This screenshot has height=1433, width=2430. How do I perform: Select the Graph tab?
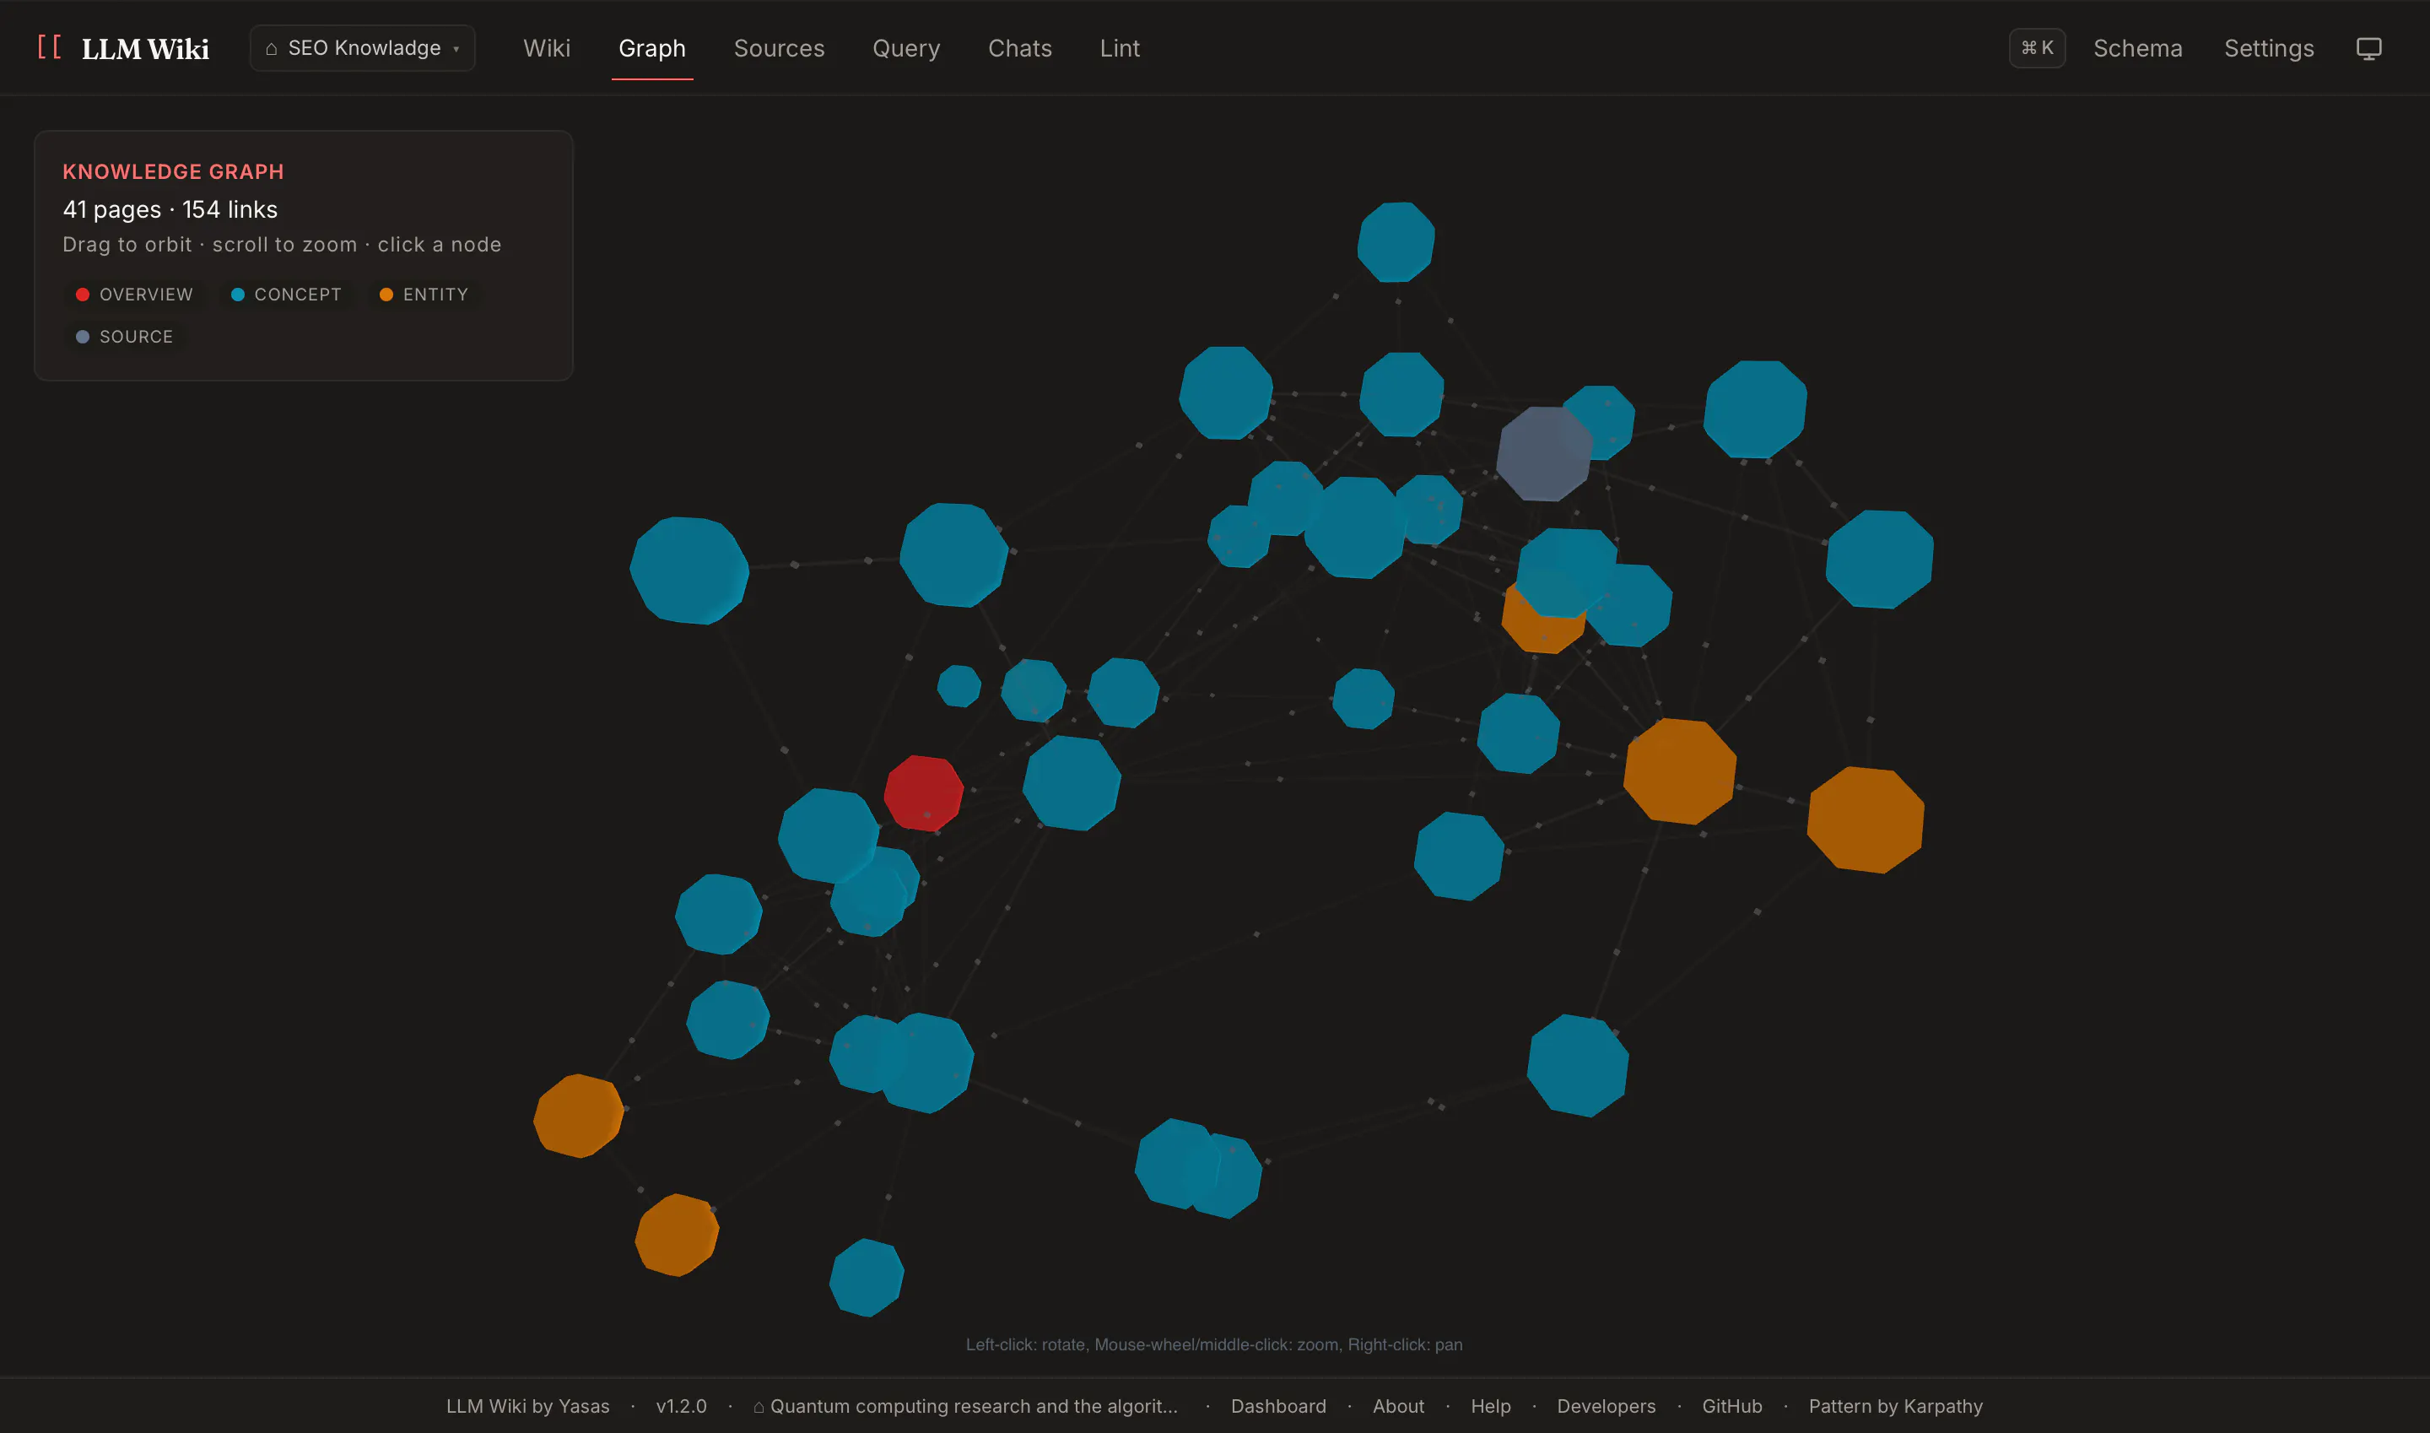tap(651, 48)
